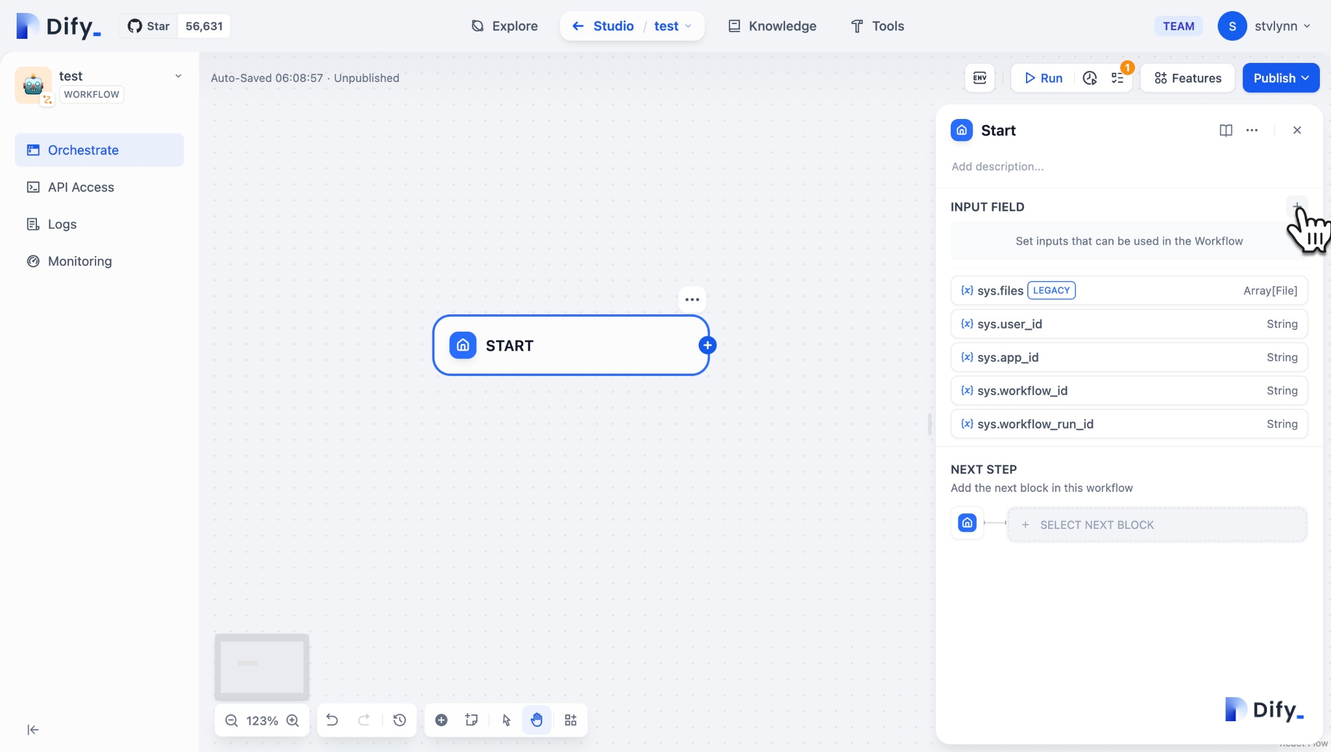The image size is (1331, 752).
Task: Add a block with the plus-circle toolbar icon
Action: [x=441, y=720]
